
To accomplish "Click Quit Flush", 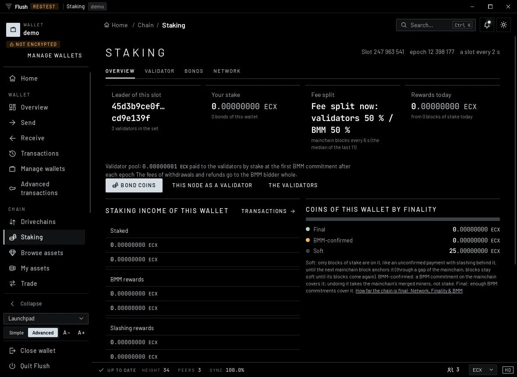I will 46,366.
